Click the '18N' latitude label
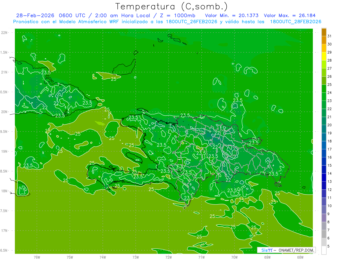The height and width of the screenshot is (261, 337). point(4,191)
